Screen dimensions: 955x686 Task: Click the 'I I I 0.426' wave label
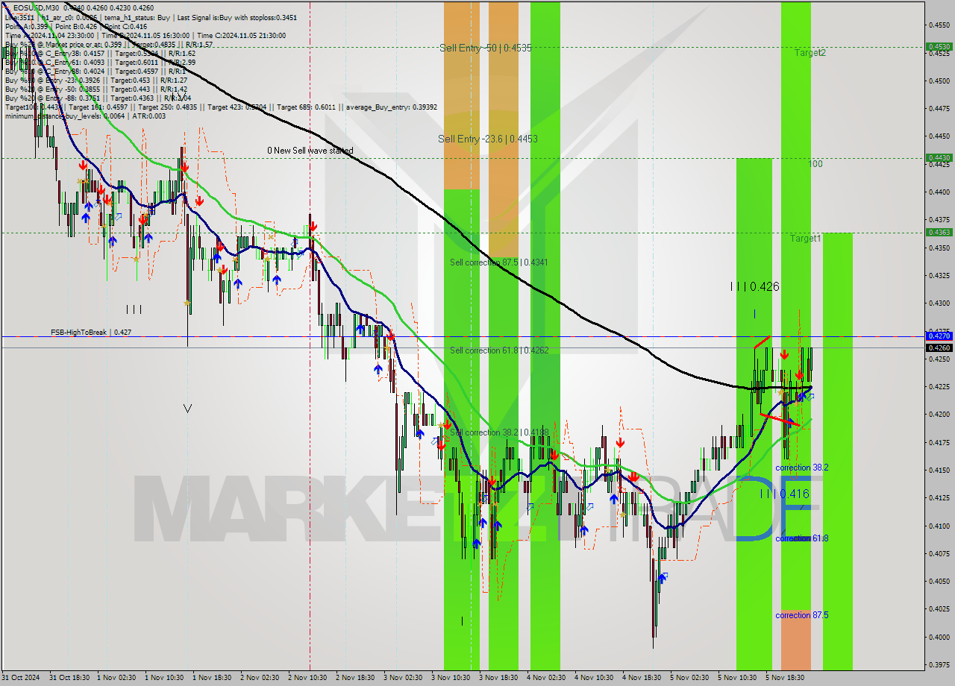(x=755, y=286)
